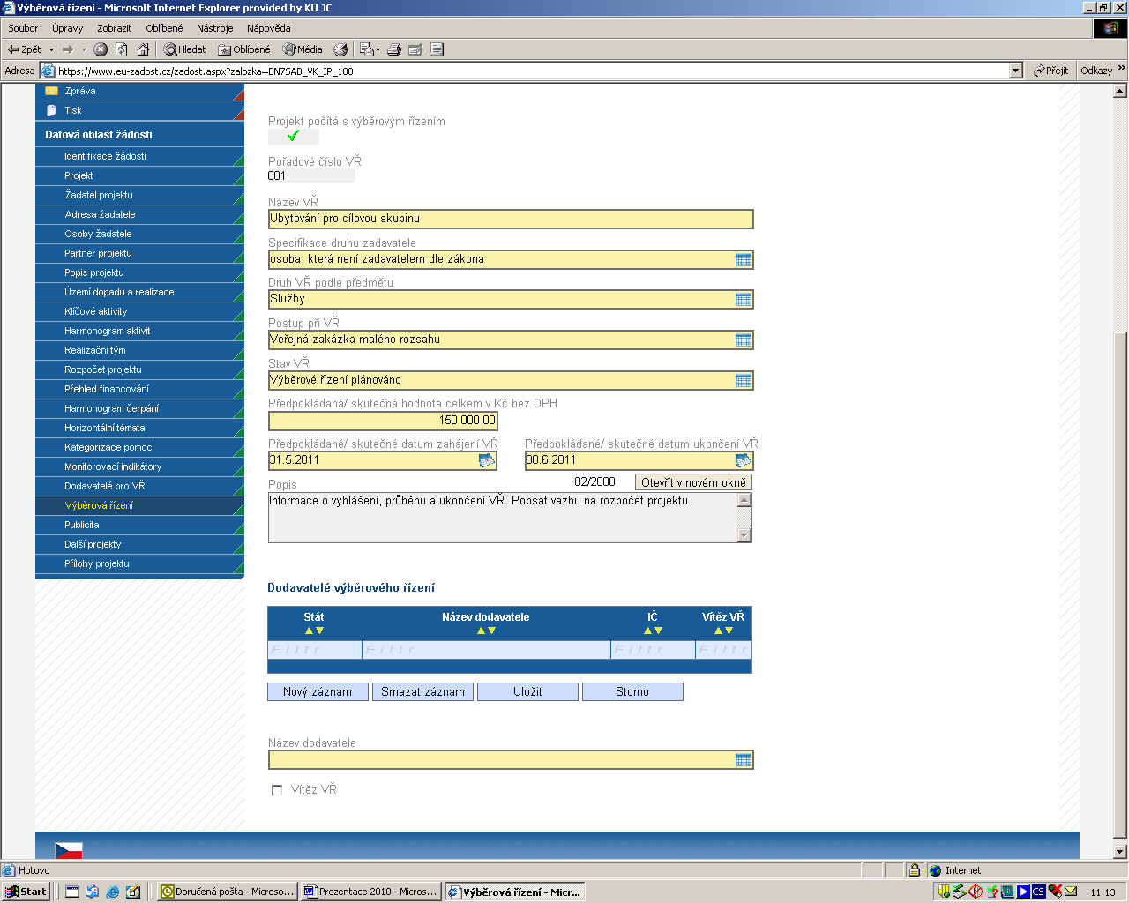Open the Nápověda menu
Viewport: 1129px width, 903px height.
pyautogui.click(x=269, y=28)
